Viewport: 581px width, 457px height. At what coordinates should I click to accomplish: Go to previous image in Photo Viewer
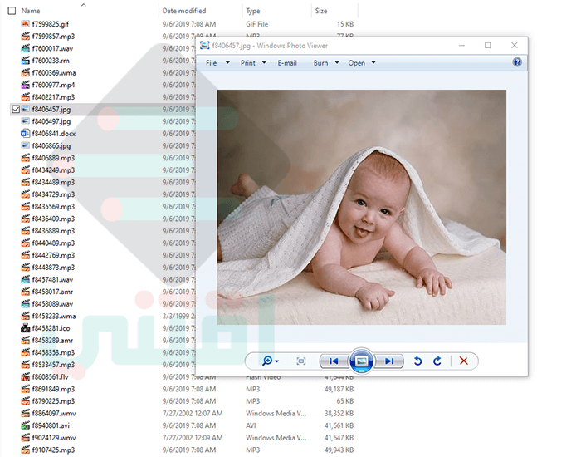point(334,361)
